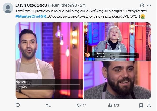Share the tweet via upload arrow icon
The width and height of the screenshot is (157, 111).
click(149, 105)
